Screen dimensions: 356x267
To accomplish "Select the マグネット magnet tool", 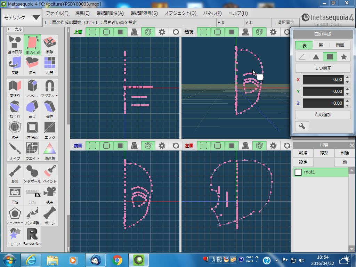I will [49, 89].
